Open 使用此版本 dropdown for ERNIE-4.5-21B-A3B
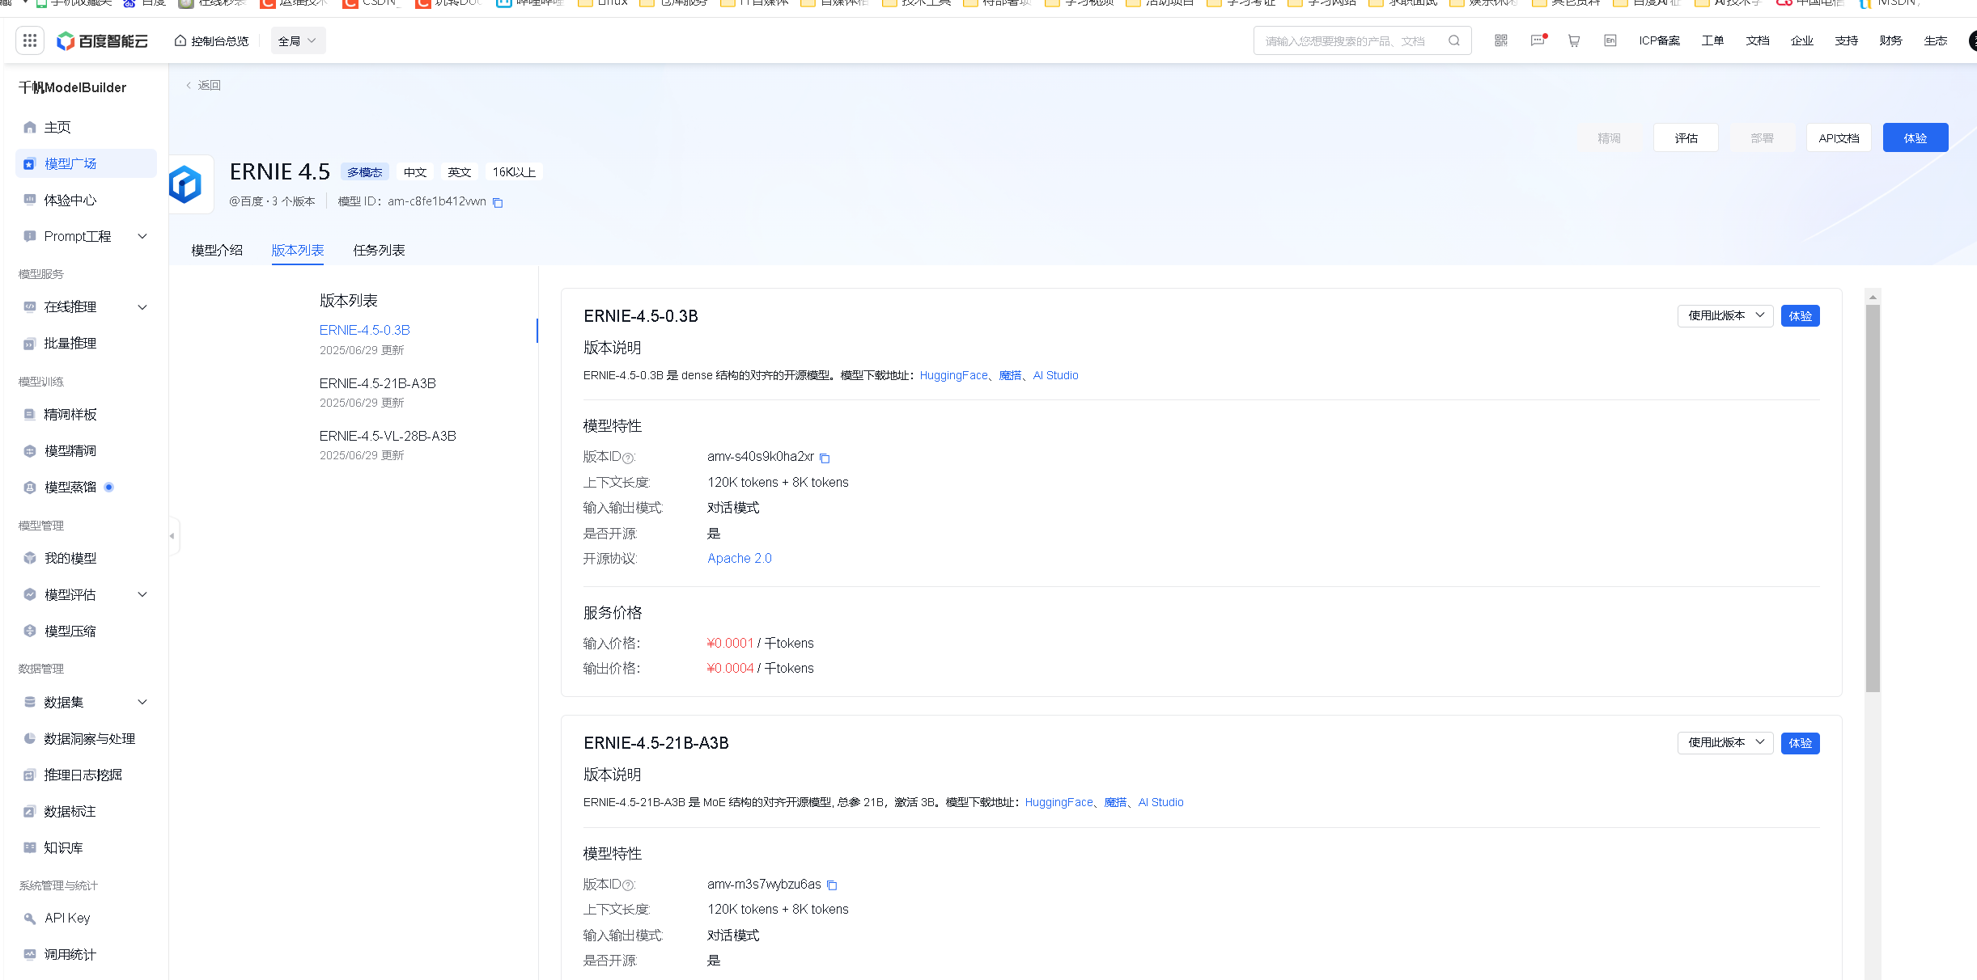The image size is (1977, 980). coord(1725,742)
